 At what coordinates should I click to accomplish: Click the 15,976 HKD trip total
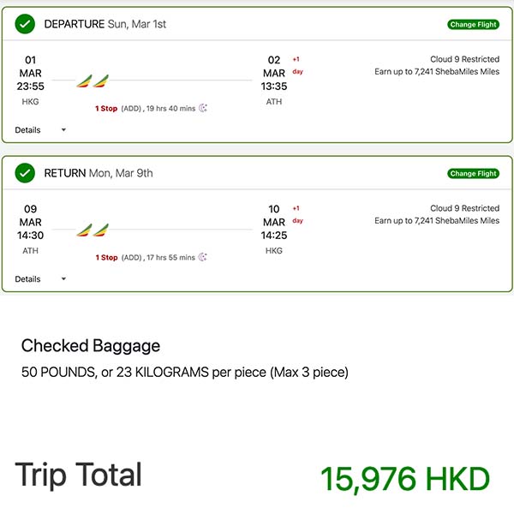404,479
